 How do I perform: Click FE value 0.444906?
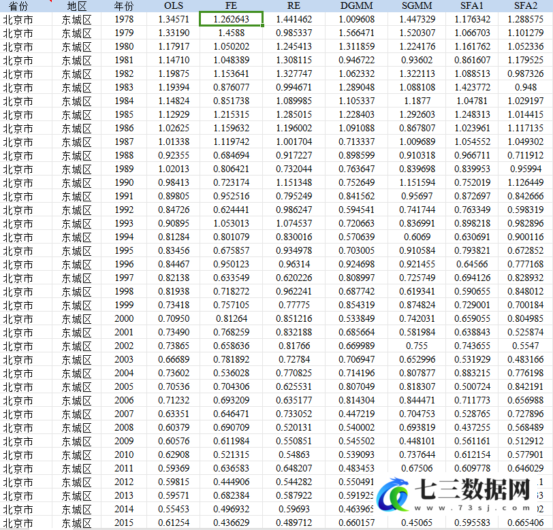point(231,482)
